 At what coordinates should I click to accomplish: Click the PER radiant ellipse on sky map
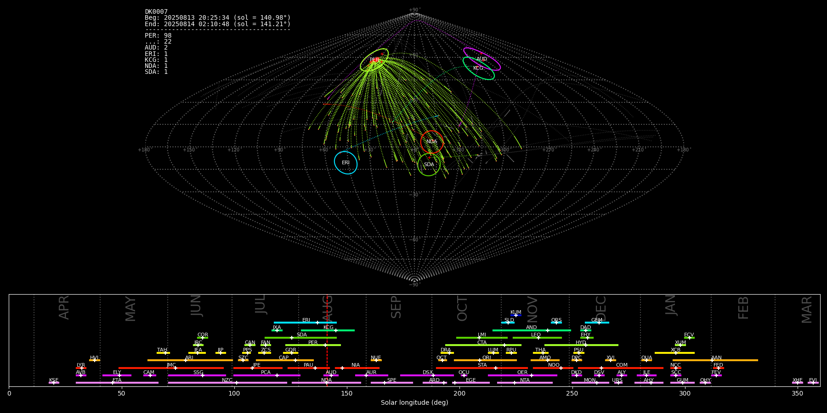click(x=374, y=60)
